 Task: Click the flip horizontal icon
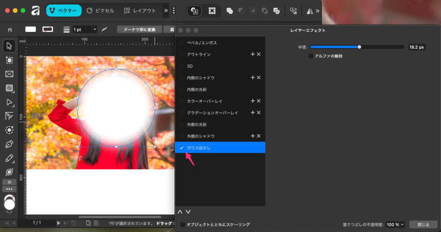coord(310,11)
